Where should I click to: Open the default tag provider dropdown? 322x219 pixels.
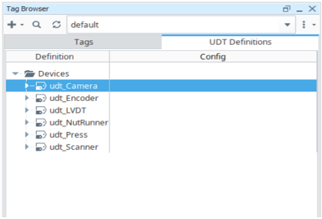pos(287,25)
